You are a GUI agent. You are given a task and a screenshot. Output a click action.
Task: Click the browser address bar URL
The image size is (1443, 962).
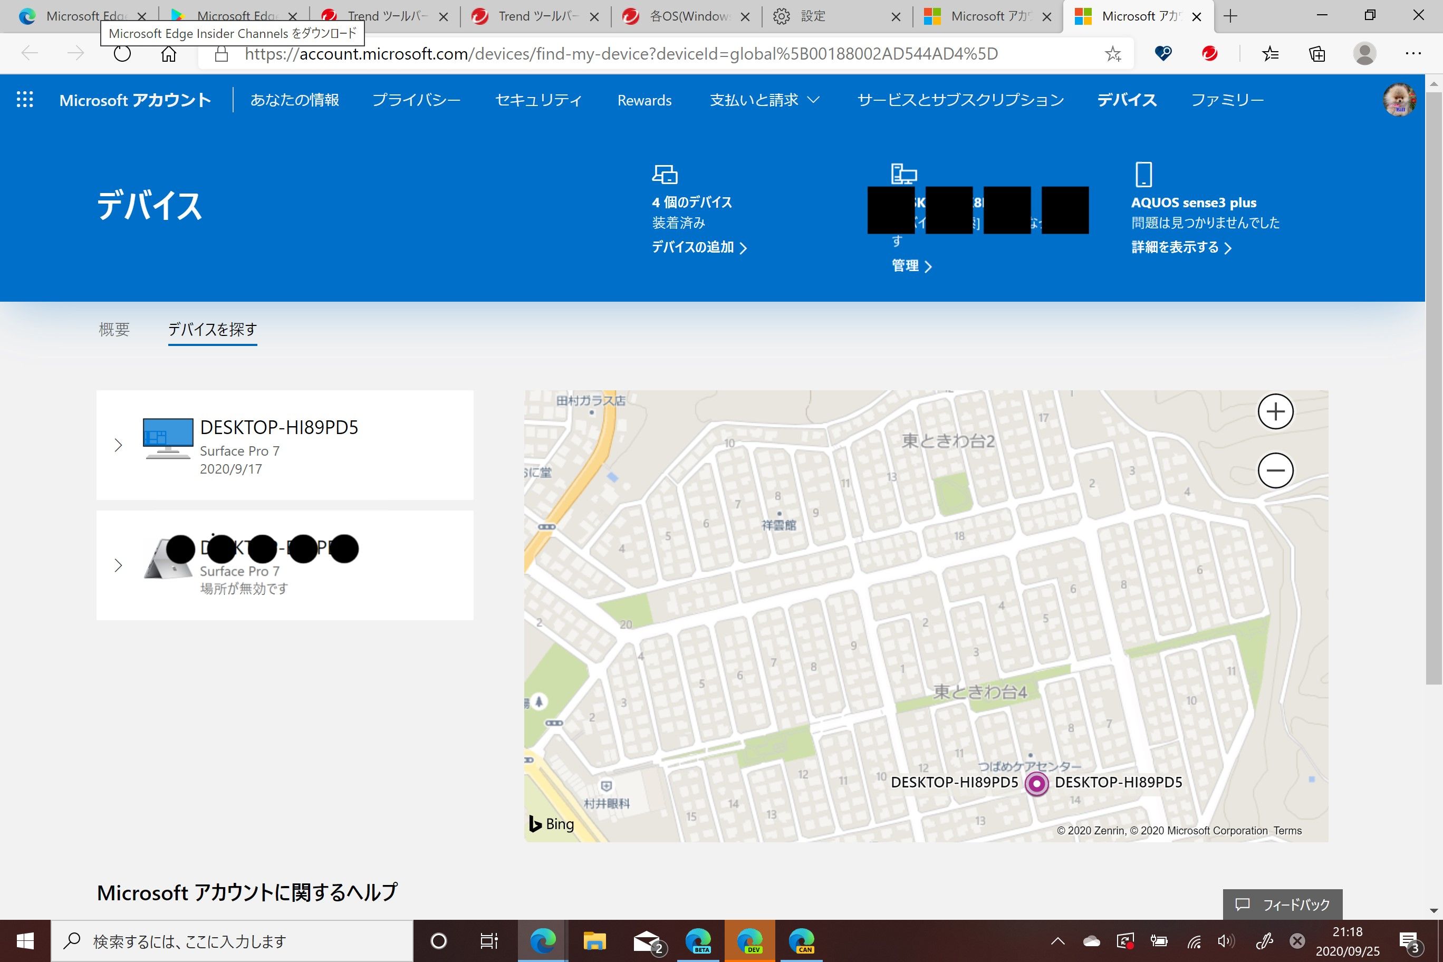point(621,54)
